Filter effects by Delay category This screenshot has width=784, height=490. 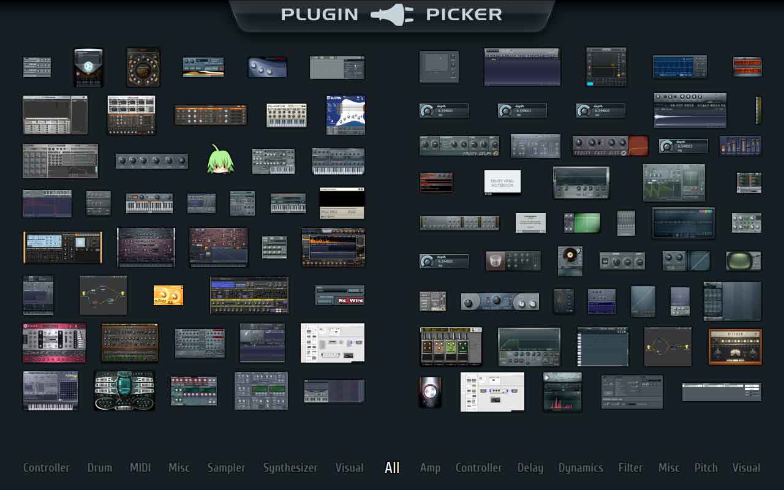pyautogui.click(x=530, y=468)
